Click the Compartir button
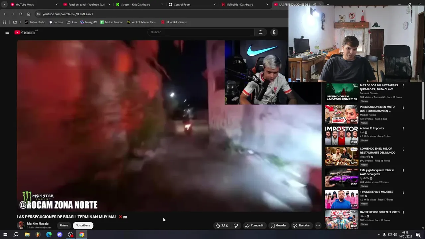This screenshot has height=239, width=425. (254, 225)
